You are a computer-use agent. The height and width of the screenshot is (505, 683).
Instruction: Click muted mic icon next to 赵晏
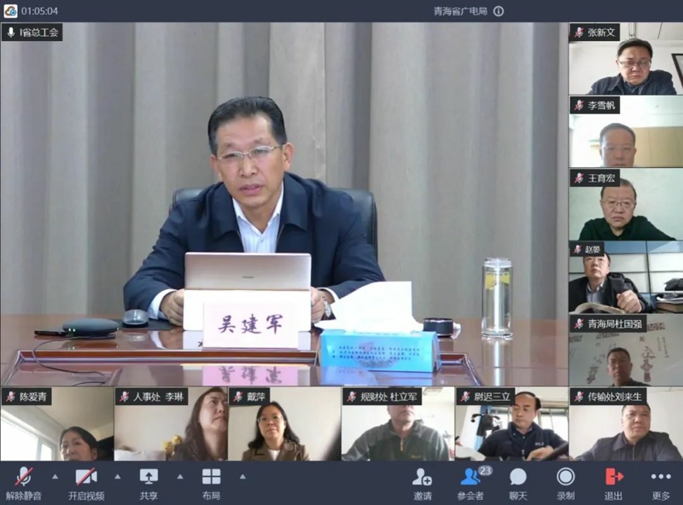[578, 249]
